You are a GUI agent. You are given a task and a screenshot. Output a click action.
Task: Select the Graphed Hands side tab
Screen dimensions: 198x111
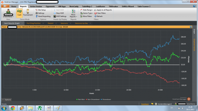pos(194,45)
